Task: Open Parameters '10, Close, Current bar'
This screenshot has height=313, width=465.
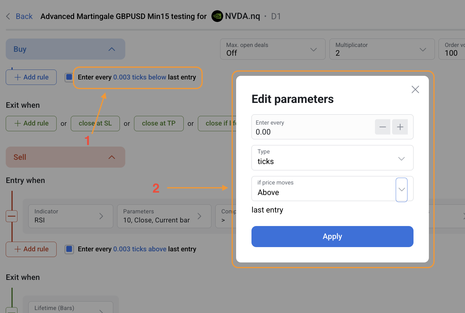Action: click(x=164, y=216)
